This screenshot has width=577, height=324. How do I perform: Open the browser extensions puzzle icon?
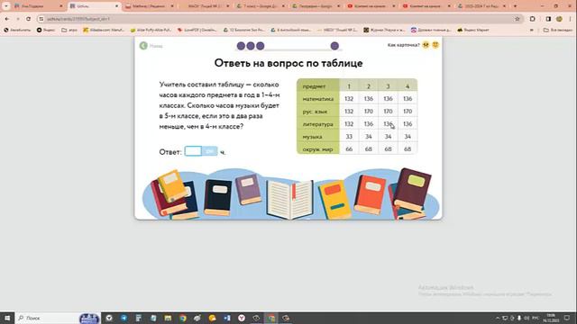pyautogui.click(x=533, y=19)
